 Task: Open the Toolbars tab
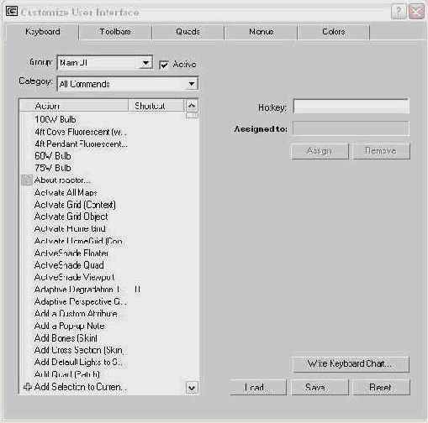115,32
